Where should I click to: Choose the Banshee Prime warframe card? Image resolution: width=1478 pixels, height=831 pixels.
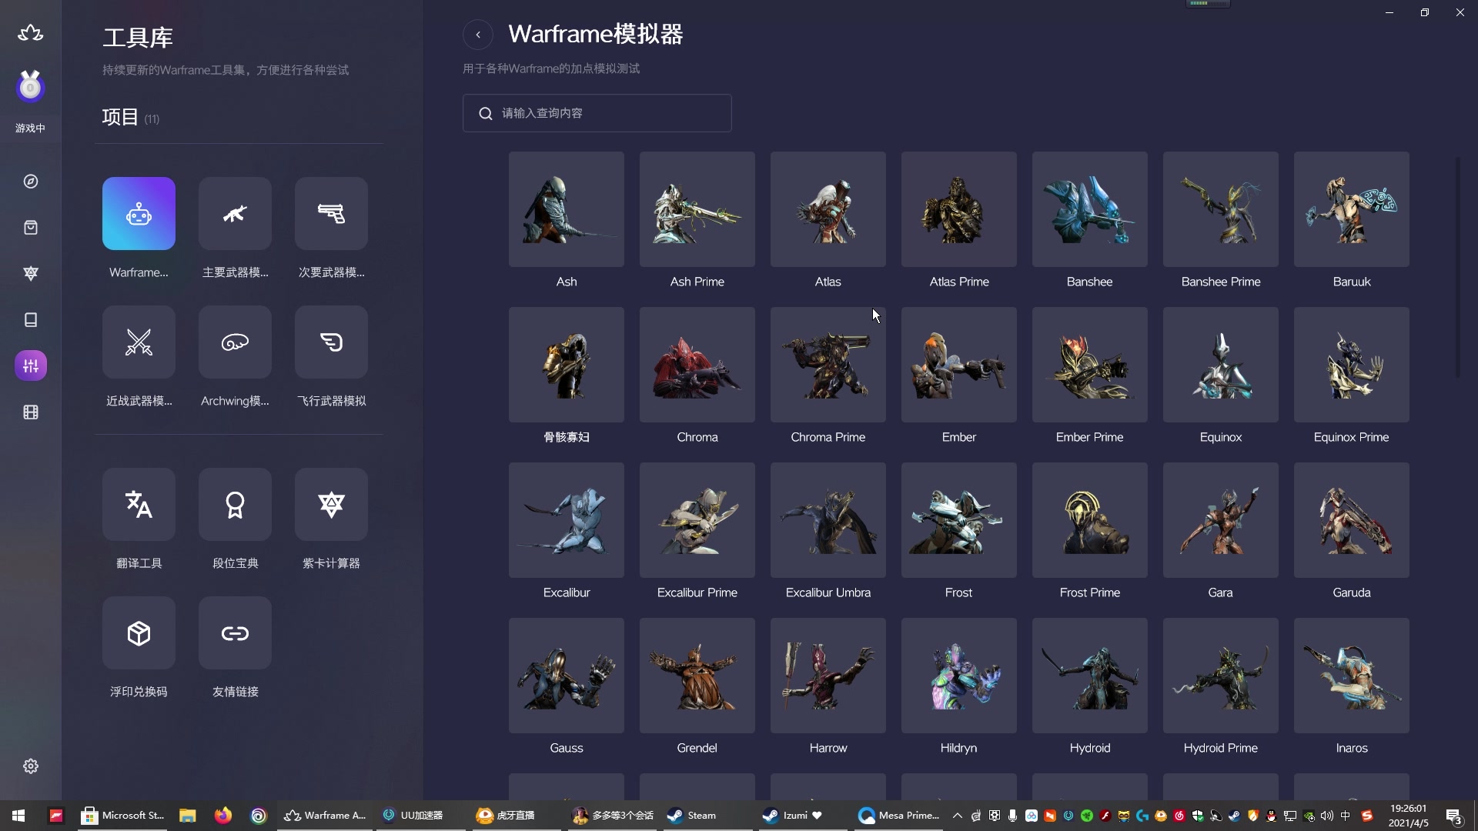(1221, 209)
